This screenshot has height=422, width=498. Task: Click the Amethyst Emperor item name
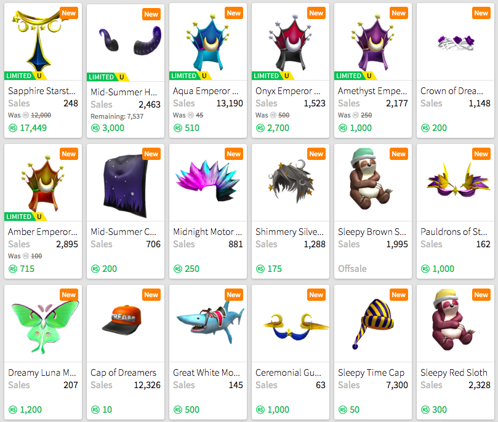[372, 91]
